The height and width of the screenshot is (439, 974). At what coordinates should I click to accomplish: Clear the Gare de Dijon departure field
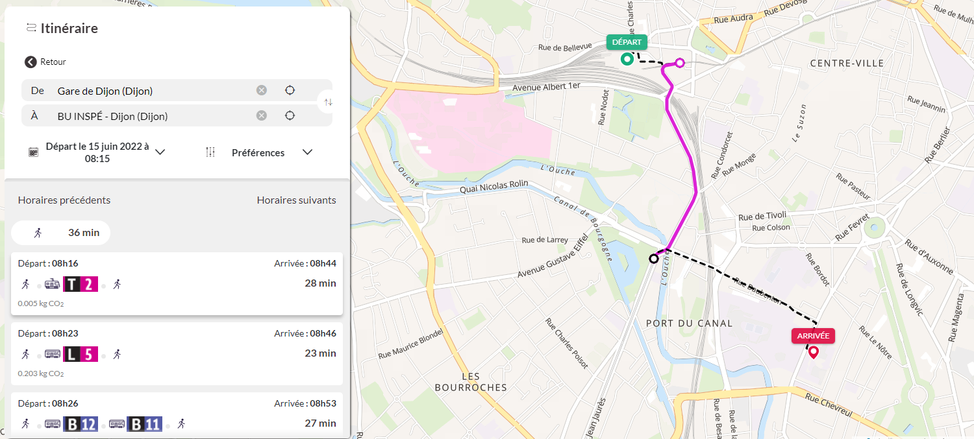click(262, 90)
